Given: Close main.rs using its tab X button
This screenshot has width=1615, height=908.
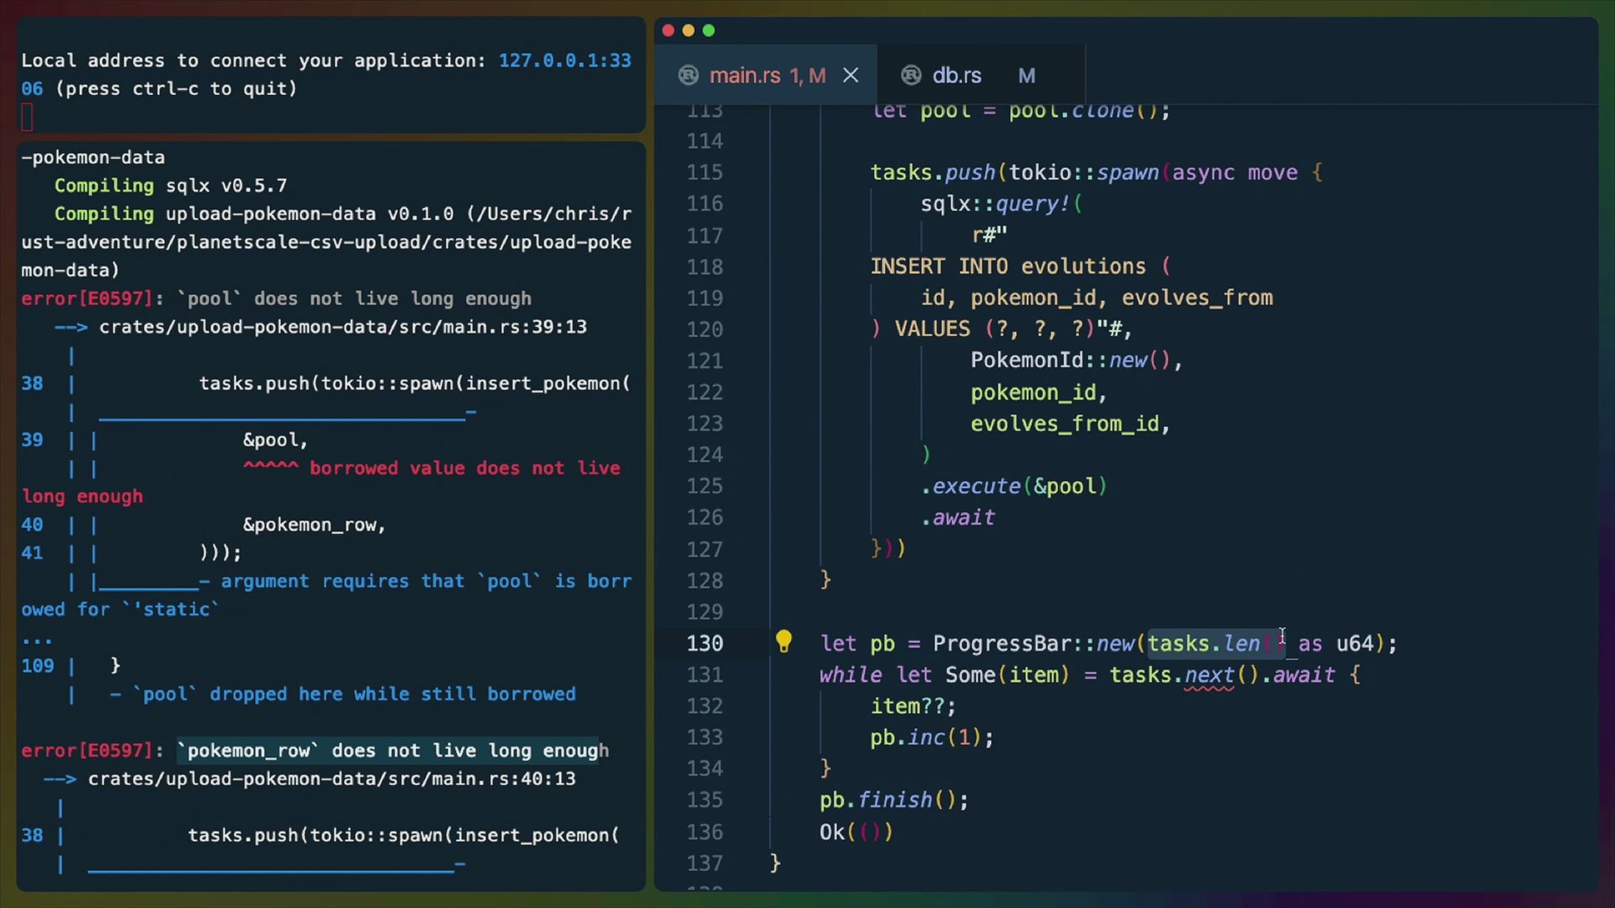Looking at the screenshot, I should 850,75.
